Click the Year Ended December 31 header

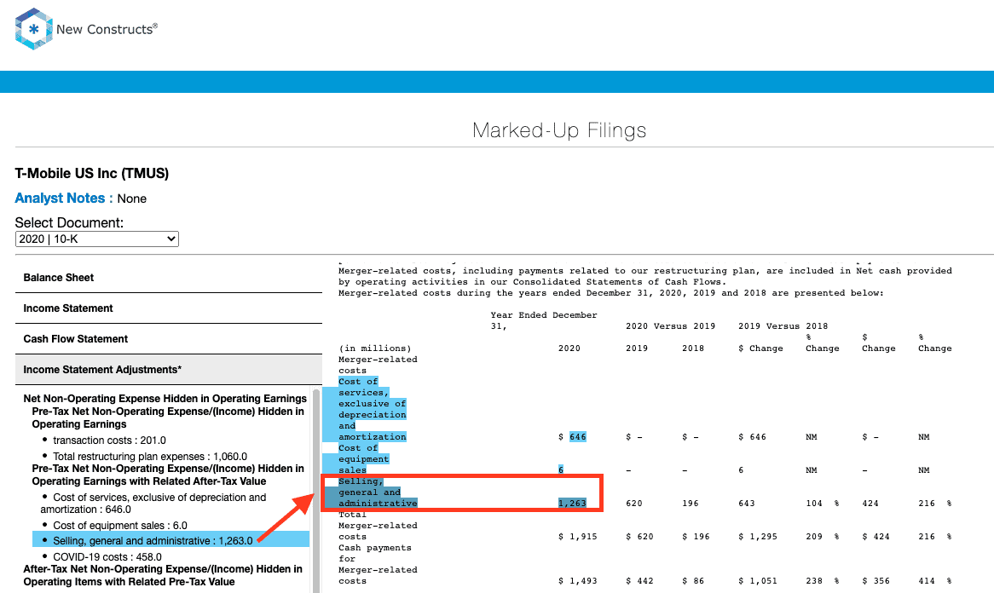click(x=544, y=320)
